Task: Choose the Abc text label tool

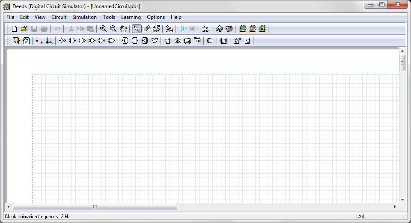Action: pyautogui.click(x=157, y=29)
